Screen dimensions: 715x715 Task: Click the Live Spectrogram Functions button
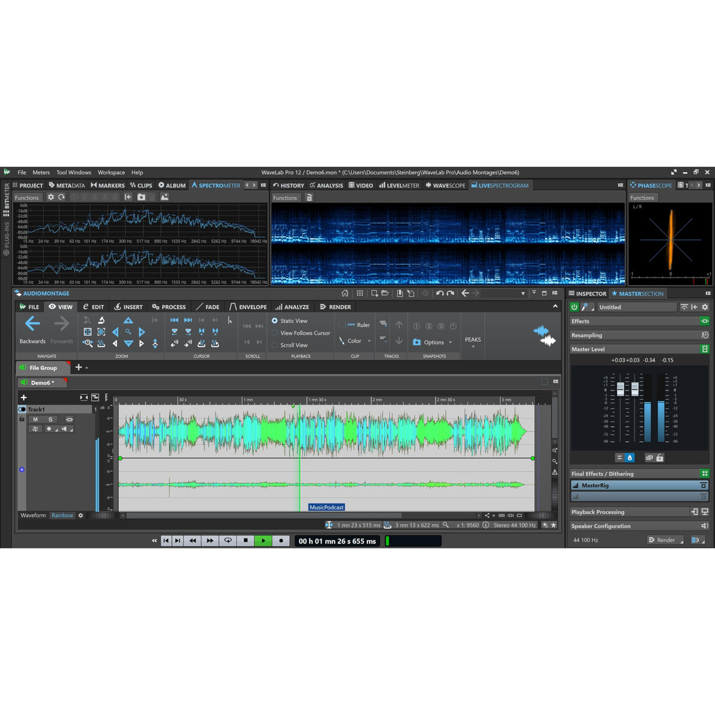pos(285,198)
